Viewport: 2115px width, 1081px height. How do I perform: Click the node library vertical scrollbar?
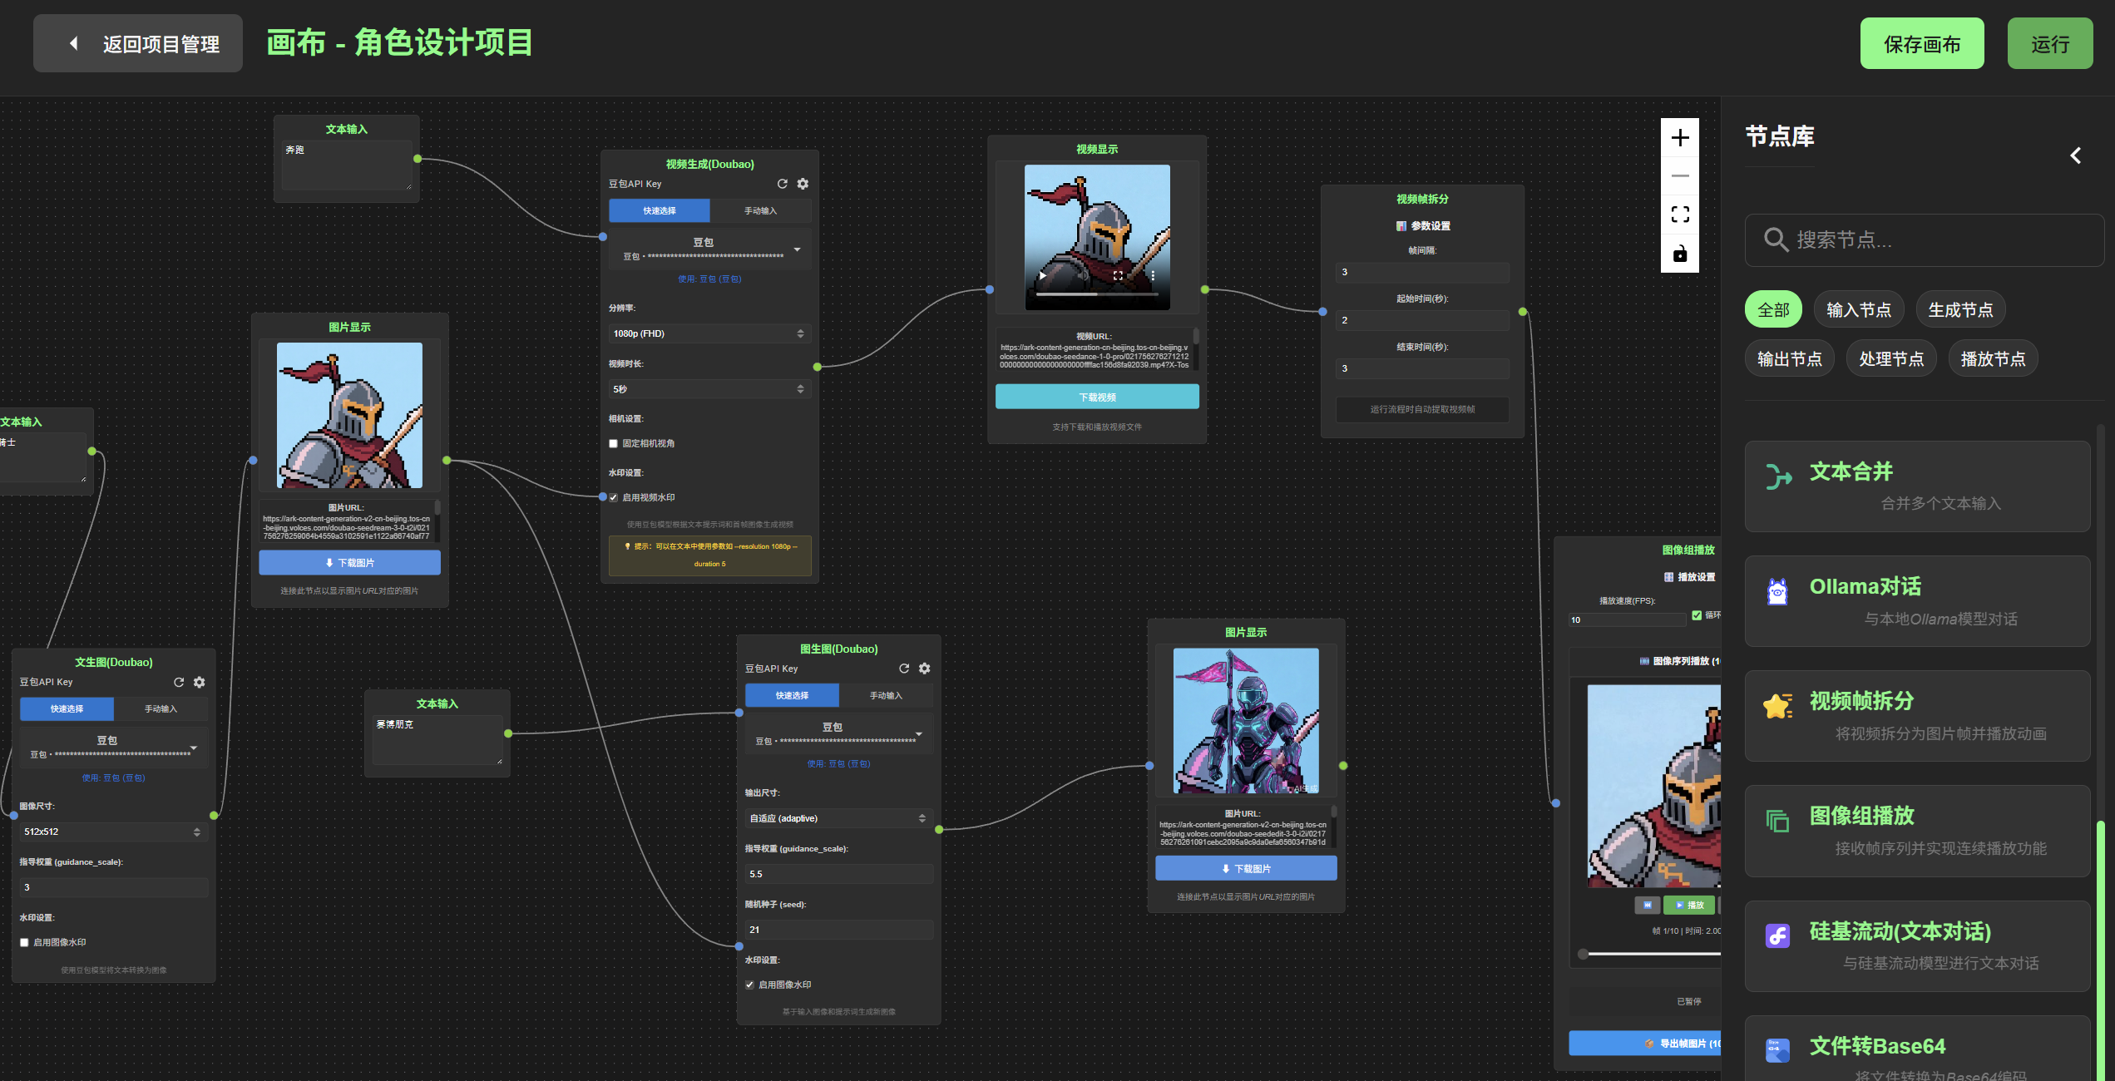pyautogui.click(x=2099, y=950)
